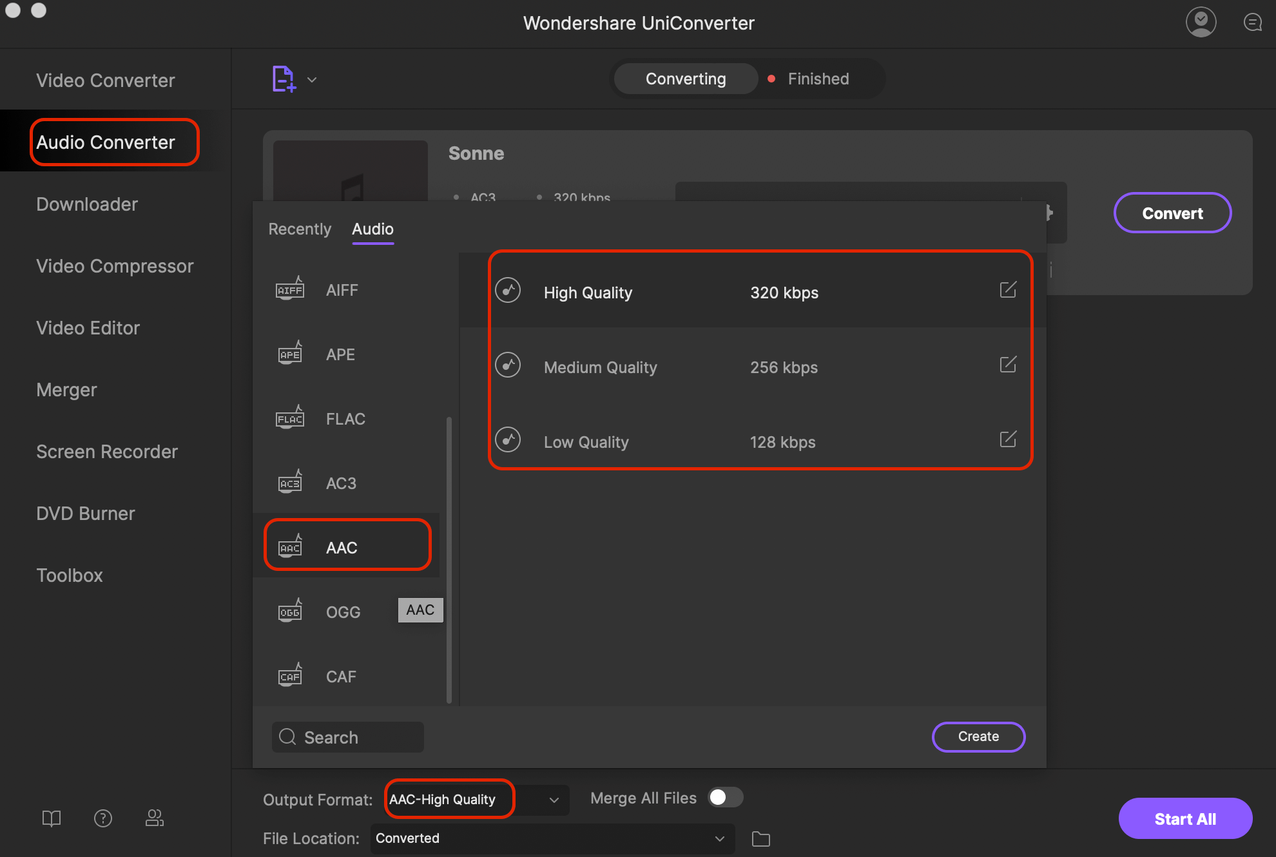Open the output folder icon

[x=761, y=839]
